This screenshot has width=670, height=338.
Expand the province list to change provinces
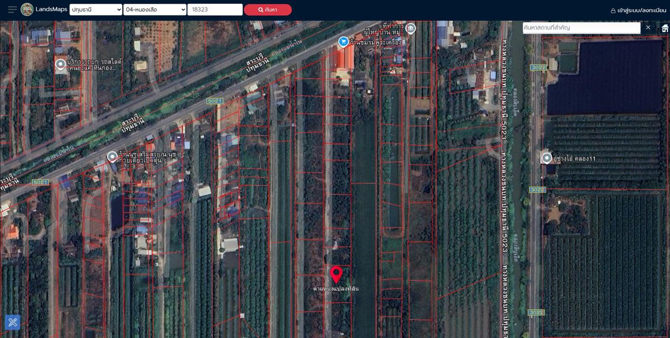click(96, 9)
